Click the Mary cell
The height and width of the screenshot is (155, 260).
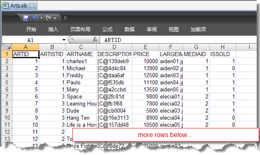click(x=81, y=89)
